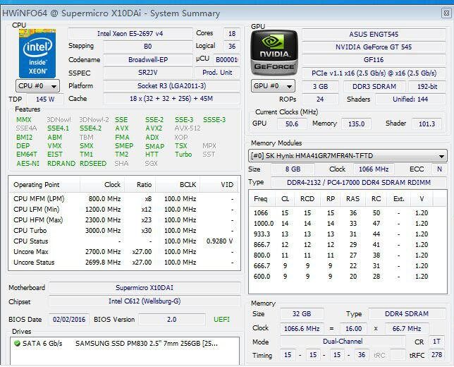Click the SSE4.2 feature label

[91, 128]
